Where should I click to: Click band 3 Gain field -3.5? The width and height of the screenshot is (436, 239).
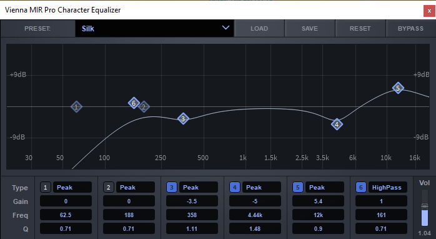tap(192, 201)
